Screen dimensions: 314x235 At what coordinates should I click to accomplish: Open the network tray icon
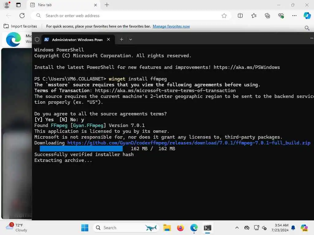pos(256,228)
